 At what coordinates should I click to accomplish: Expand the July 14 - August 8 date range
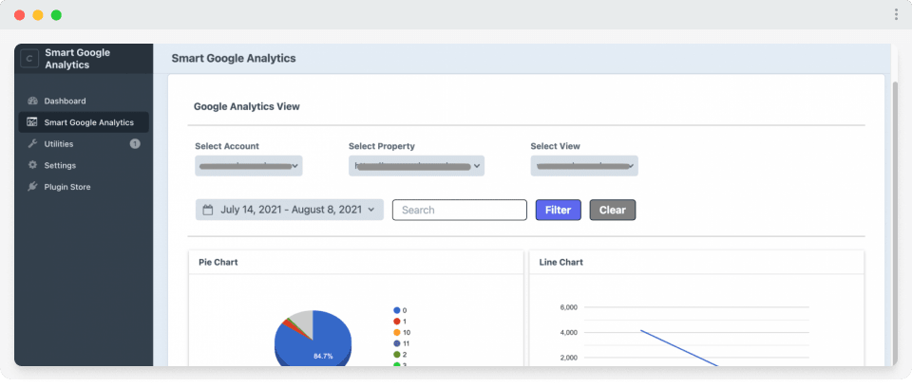290,210
